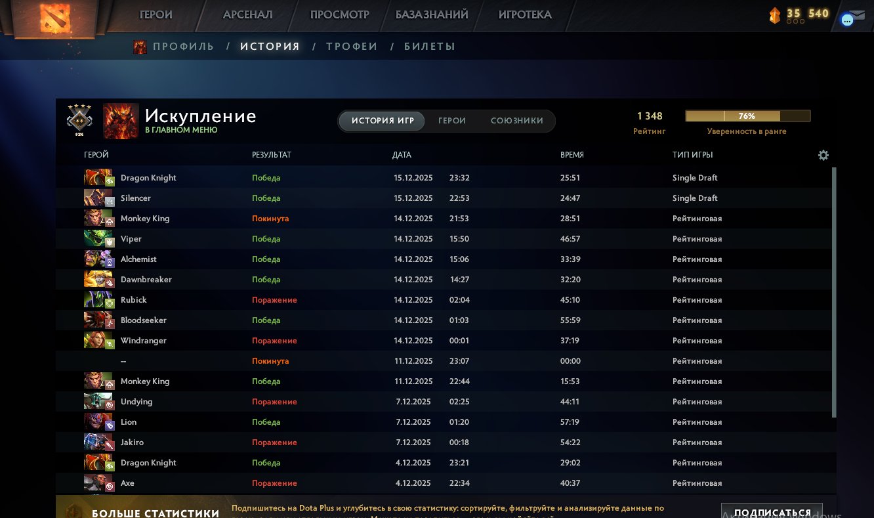This screenshot has width=874, height=518.
Task: Click the shards currency icon
Action: 775,14
